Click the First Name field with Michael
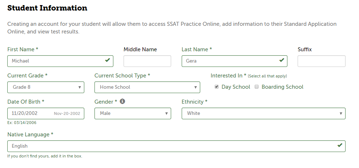359x168 pixels. (60, 61)
